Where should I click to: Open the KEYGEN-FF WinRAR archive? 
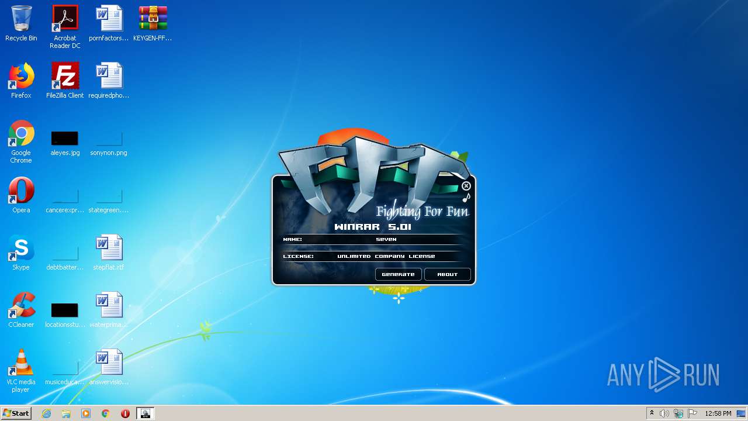pos(153,24)
